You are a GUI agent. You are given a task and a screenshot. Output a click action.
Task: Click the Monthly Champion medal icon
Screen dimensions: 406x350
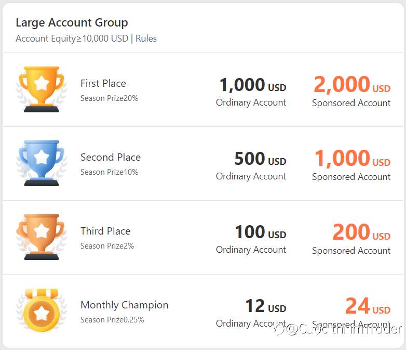coord(42,310)
